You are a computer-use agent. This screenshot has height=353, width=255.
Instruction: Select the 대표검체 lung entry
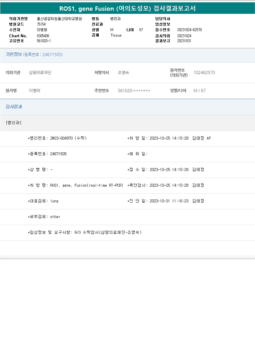point(43,201)
